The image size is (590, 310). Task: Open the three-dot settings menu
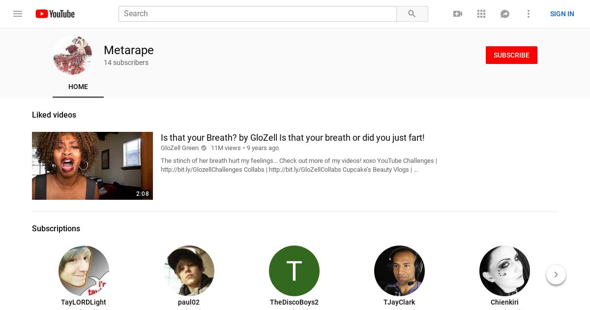529,14
